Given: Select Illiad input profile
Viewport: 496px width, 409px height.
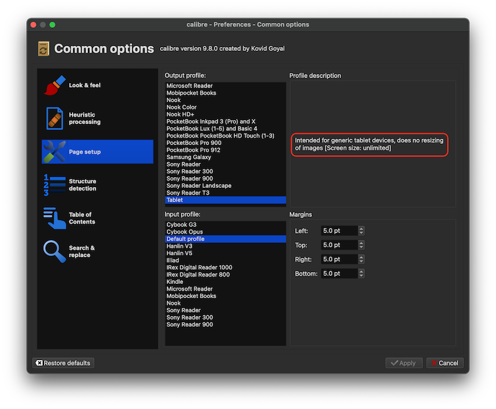Looking at the screenshot, I should tap(226, 260).
